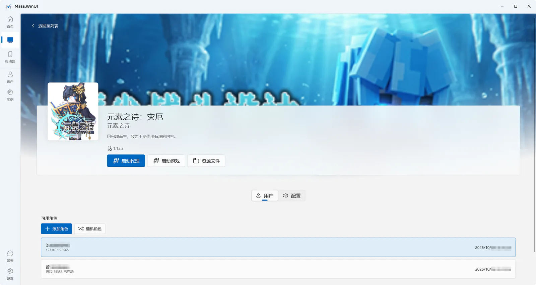Open the 资源文件 folder button

206,161
